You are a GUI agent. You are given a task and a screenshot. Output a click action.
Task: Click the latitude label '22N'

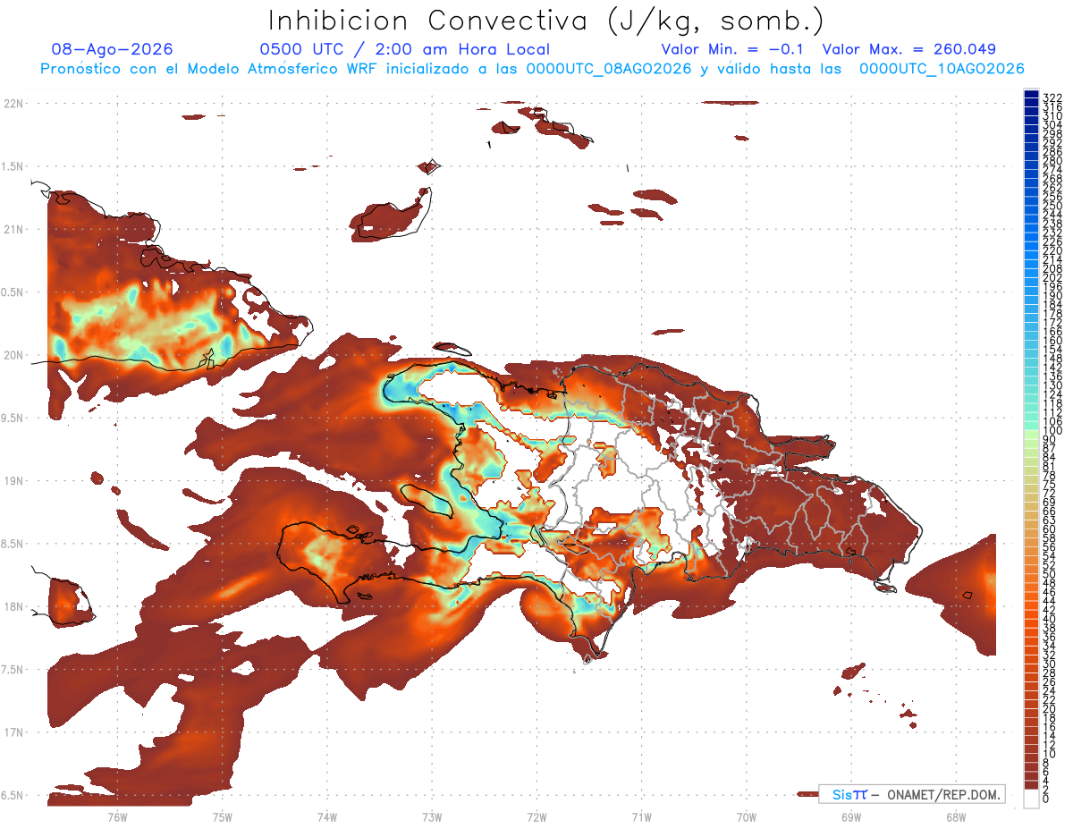point(13,103)
